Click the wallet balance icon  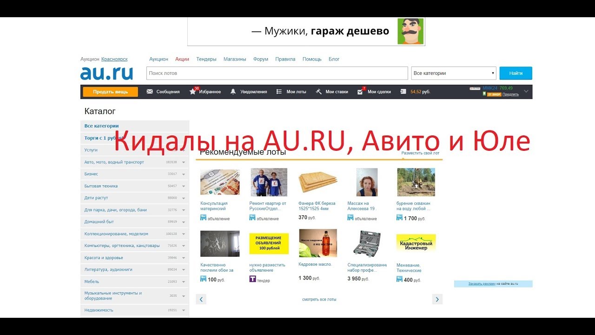coord(403,92)
